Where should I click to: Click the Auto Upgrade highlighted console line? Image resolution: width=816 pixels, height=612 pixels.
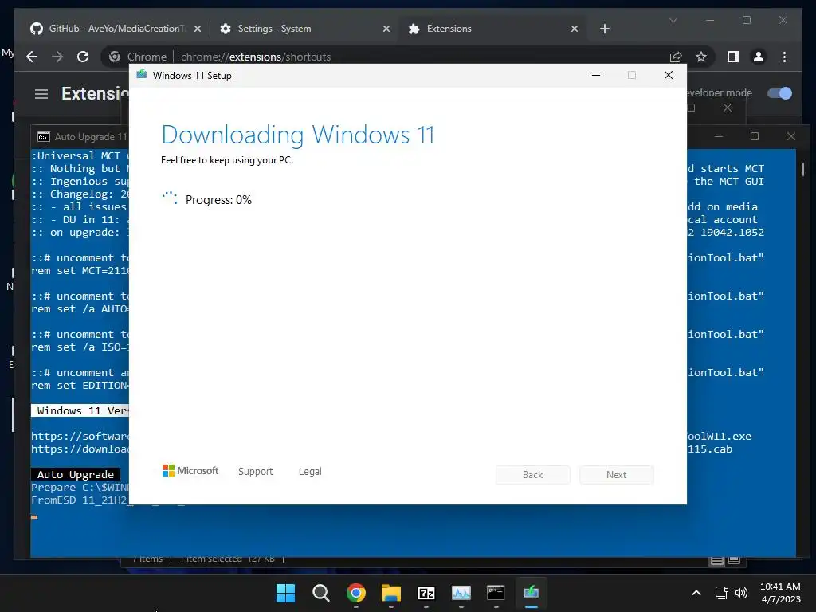tap(76, 475)
